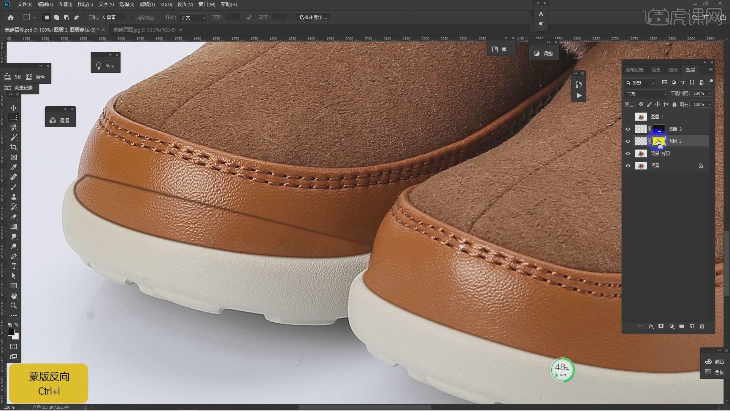
Task: Open the Layers panel flyout menu
Action: pyautogui.click(x=710, y=70)
